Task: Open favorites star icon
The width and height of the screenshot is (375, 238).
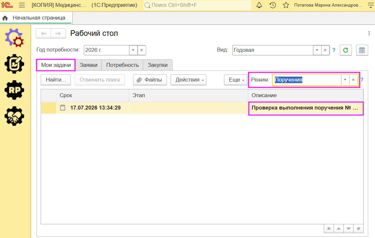Action: point(286,5)
